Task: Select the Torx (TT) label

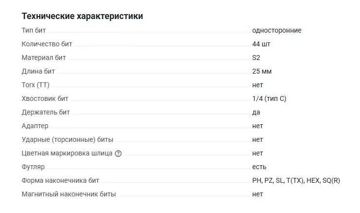Action: click(x=36, y=85)
